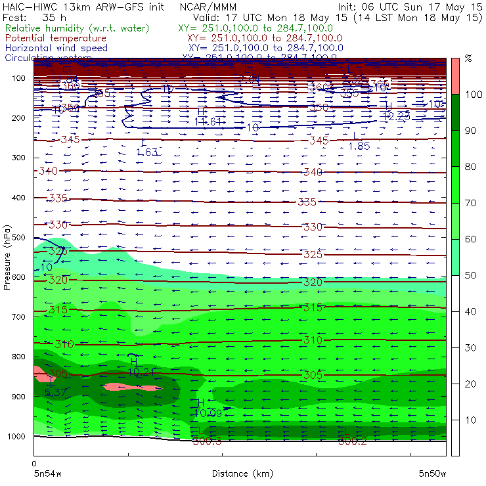Click the colorbar label 100
Image resolution: width=486 pixels, height=486 pixels.
(x=474, y=94)
